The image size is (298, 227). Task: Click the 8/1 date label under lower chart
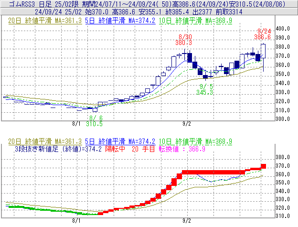(76, 221)
